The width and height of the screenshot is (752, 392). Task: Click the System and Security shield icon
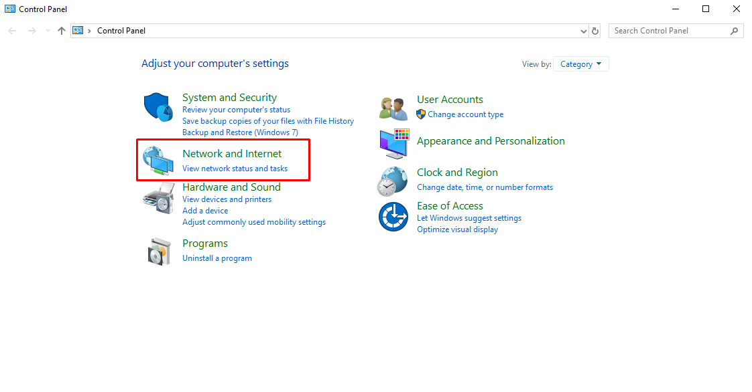159,108
